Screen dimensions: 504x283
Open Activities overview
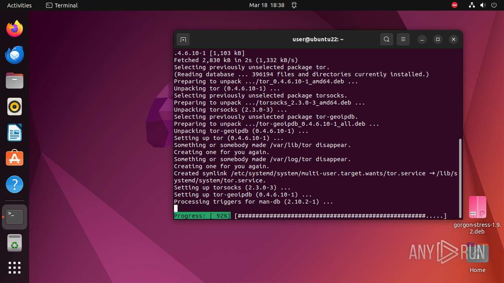click(x=19, y=5)
